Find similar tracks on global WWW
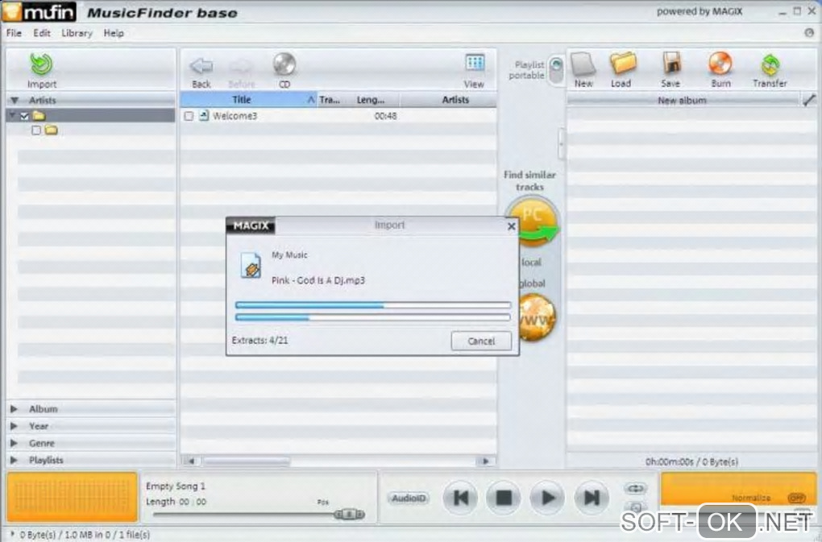Screen dimensions: 822x542 click(x=536, y=317)
